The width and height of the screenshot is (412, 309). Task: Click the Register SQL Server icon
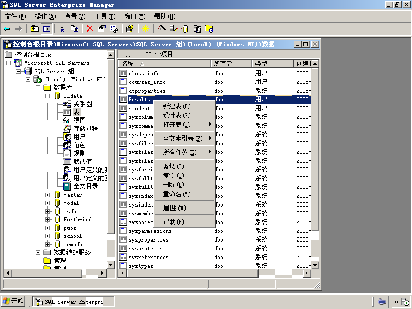(174, 29)
